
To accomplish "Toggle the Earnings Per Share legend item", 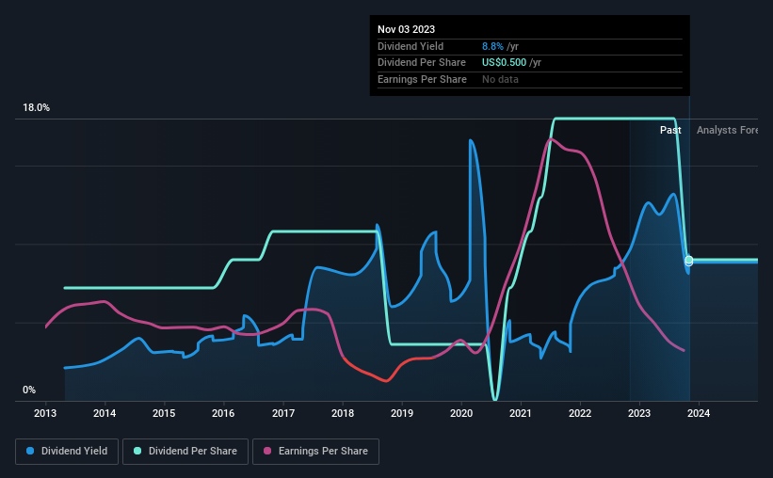I will click(315, 452).
